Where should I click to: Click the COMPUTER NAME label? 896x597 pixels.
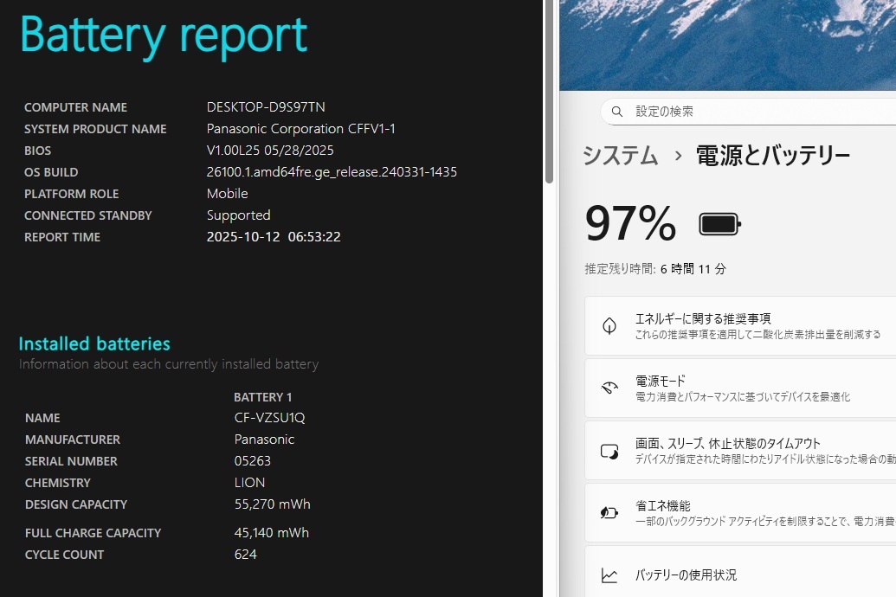pyautogui.click(x=75, y=107)
